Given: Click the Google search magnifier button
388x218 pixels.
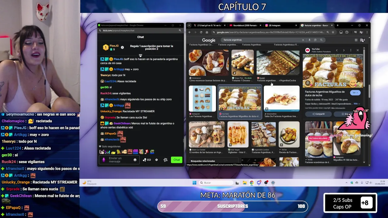Looking at the screenshot, I should pyautogui.click(x=321, y=40).
